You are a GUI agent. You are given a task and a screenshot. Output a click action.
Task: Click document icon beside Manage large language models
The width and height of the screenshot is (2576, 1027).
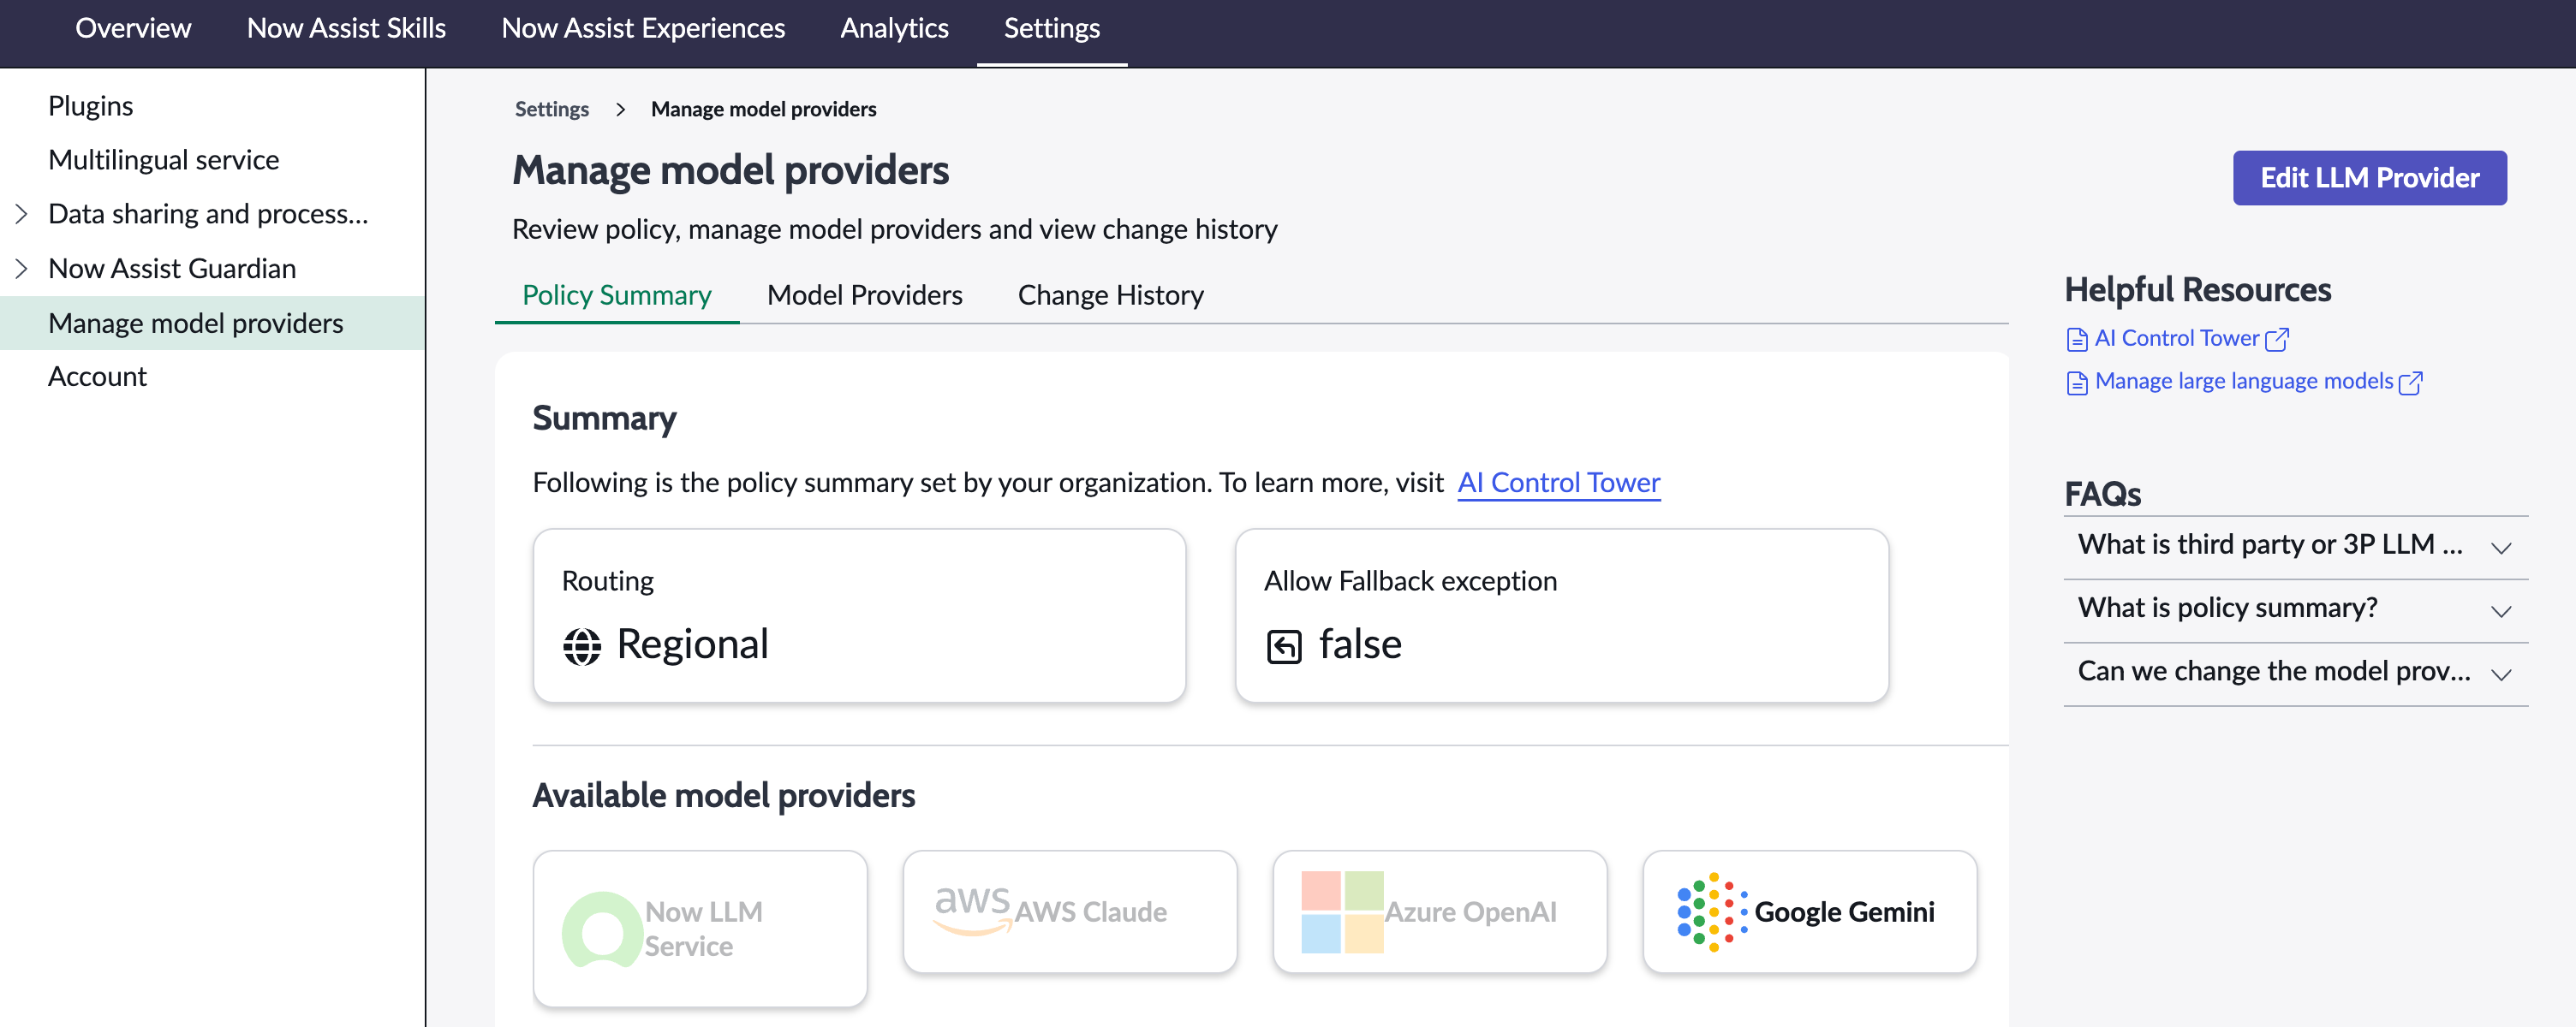[x=2077, y=383]
